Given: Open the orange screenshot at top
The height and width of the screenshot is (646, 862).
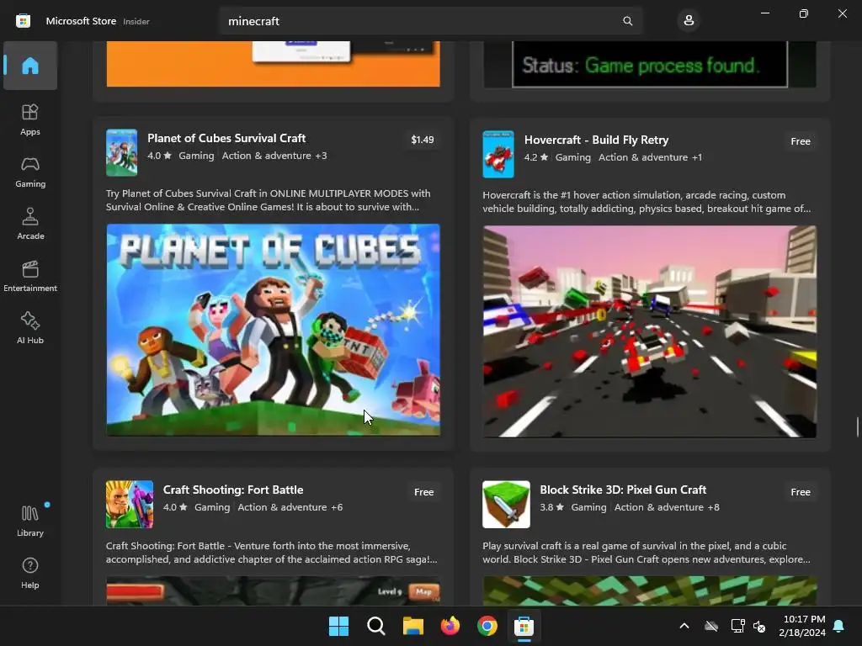Looking at the screenshot, I should [274, 64].
